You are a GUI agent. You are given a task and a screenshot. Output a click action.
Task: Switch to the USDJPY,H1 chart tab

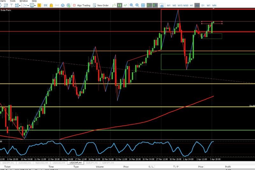8,163
